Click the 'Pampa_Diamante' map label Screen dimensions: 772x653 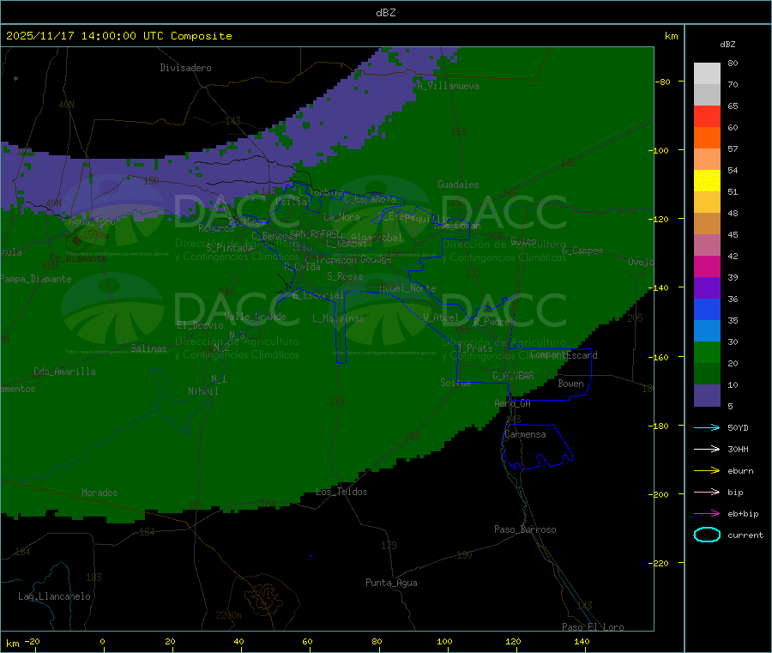pyautogui.click(x=36, y=279)
